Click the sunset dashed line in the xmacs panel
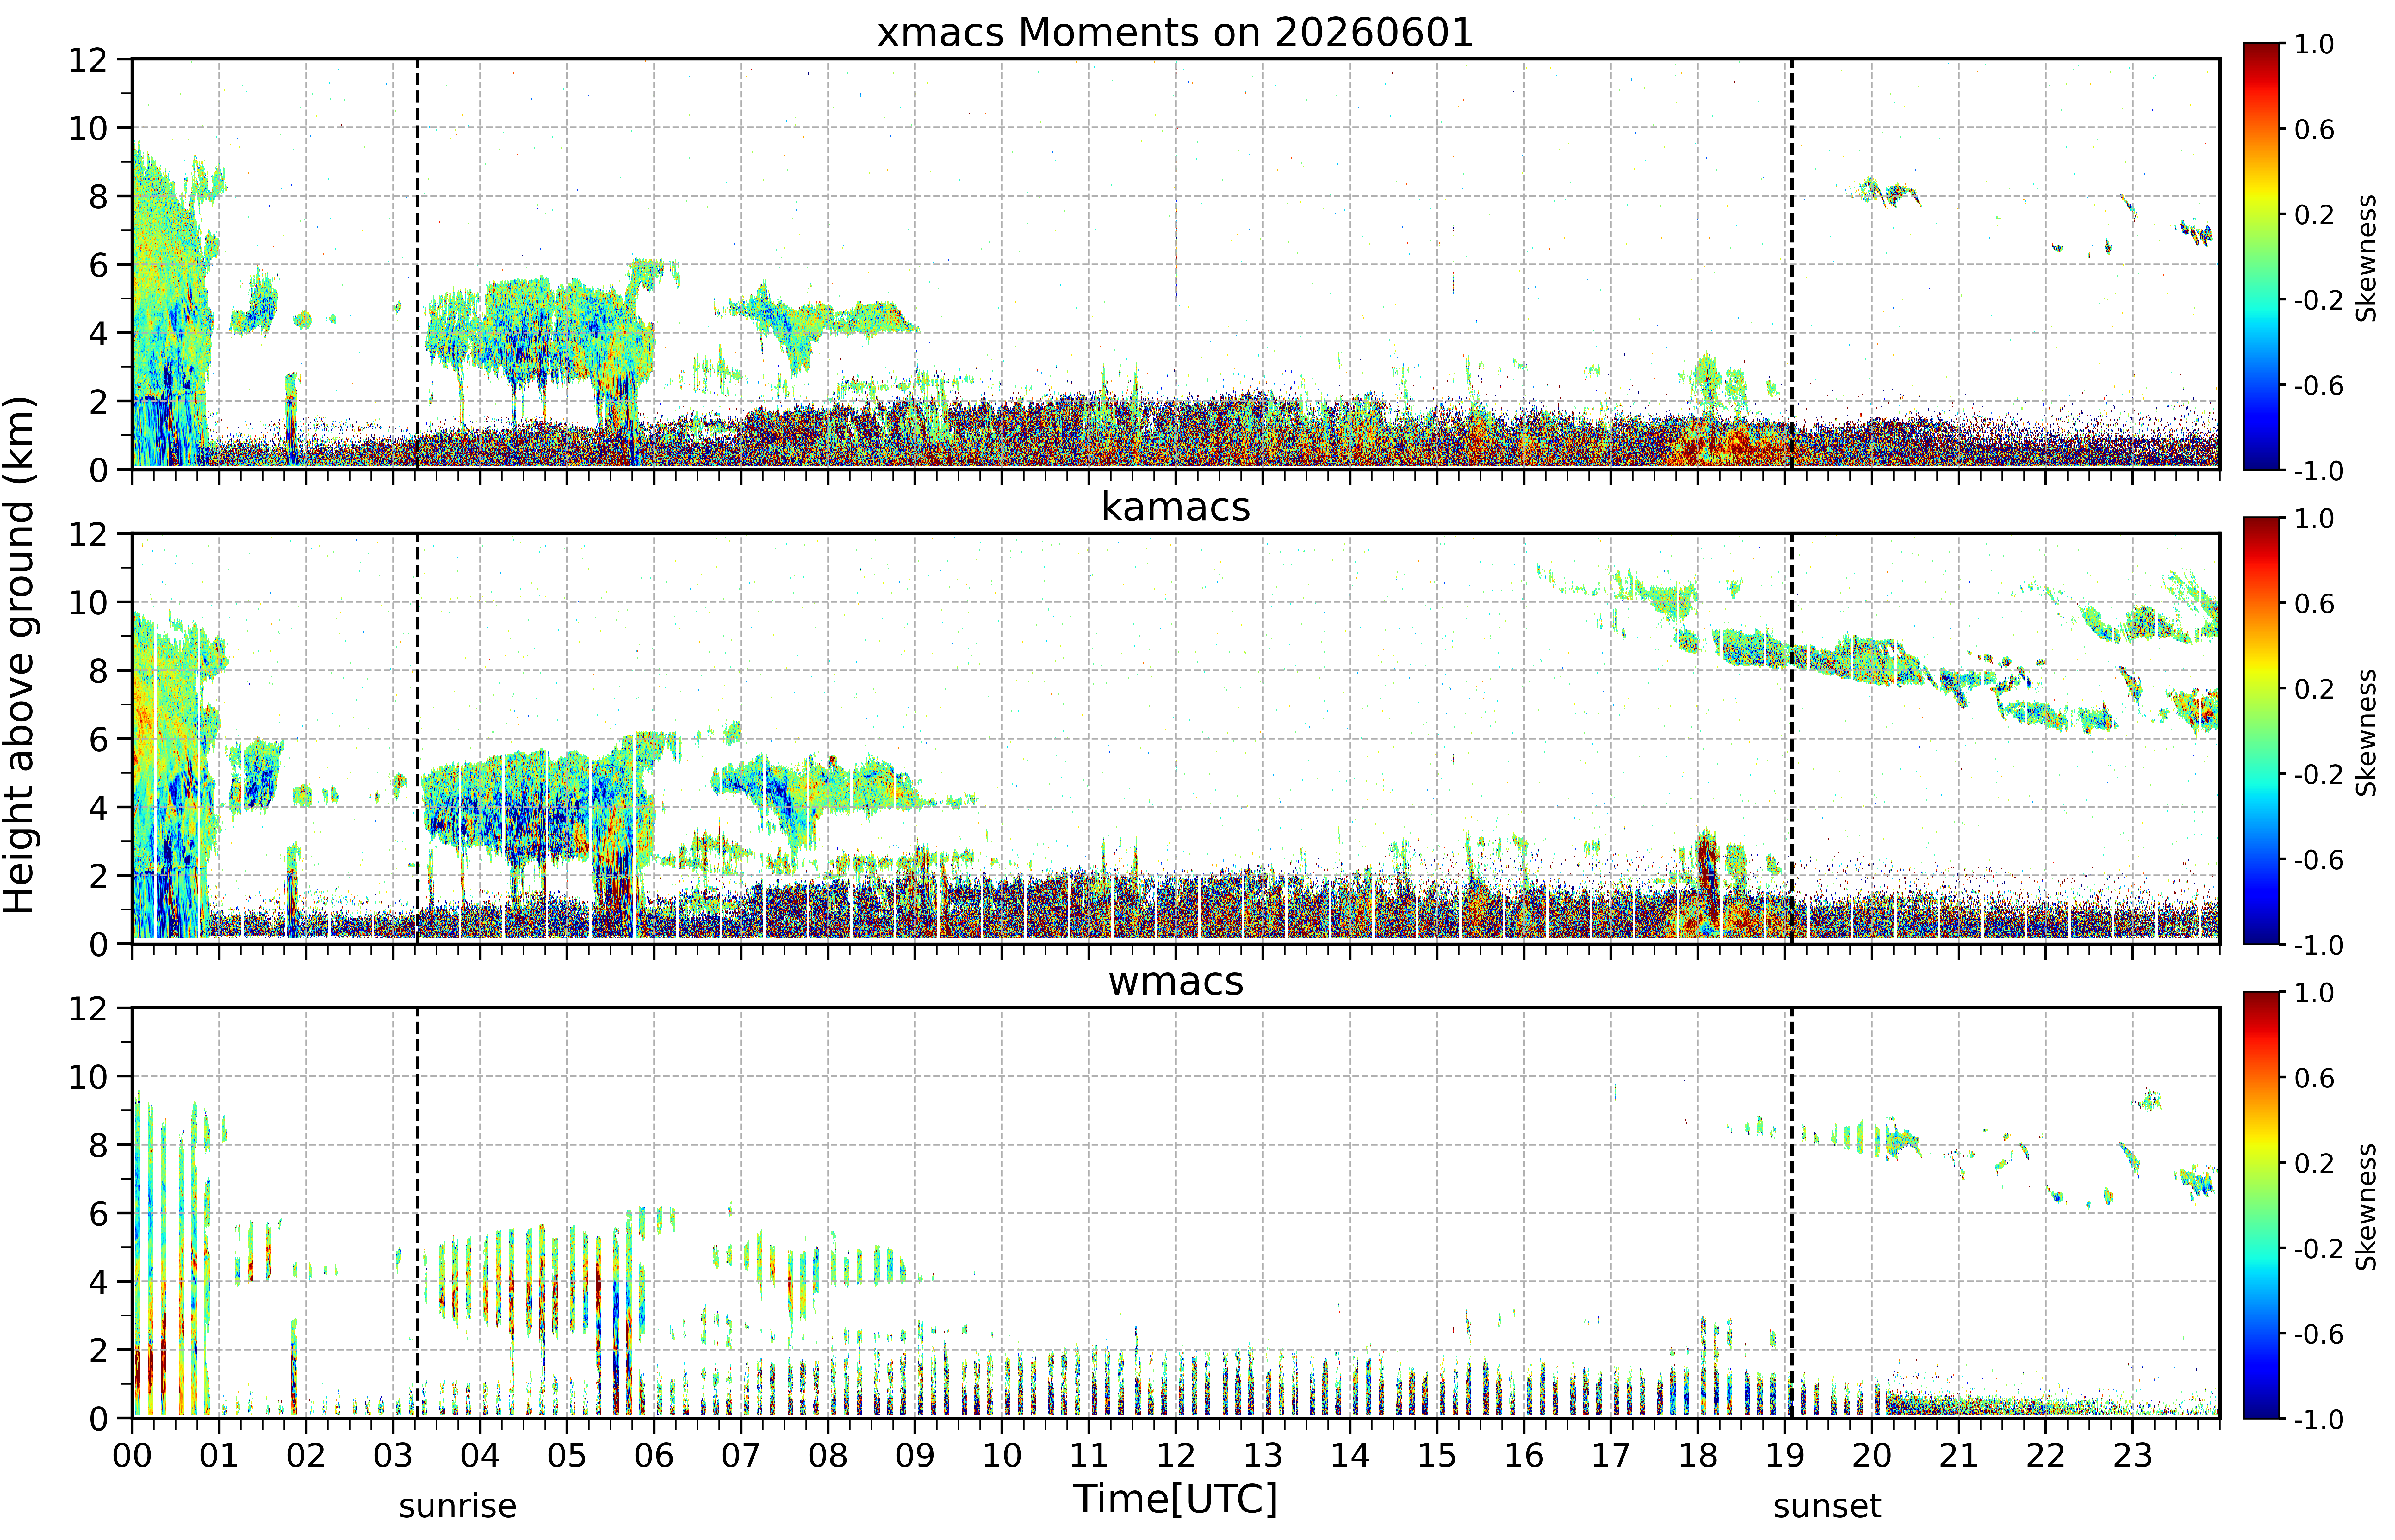Viewport: 2395px width, 1540px height. click(1792, 264)
